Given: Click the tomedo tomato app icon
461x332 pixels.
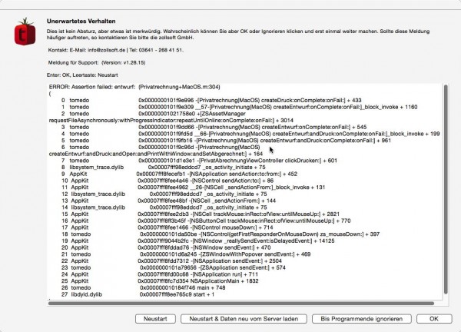Looking at the screenshot, I should pyautogui.click(x=25, y=32).
